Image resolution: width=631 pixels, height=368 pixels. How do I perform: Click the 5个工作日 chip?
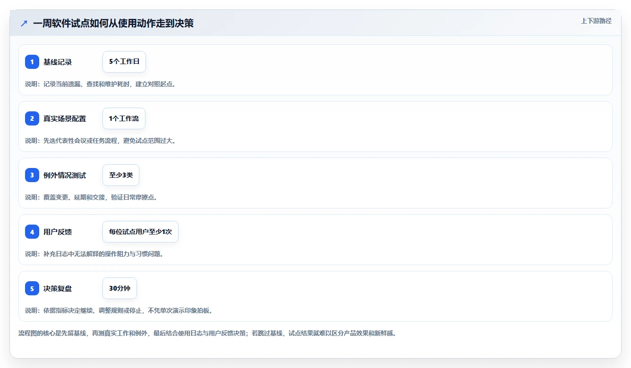pos(124,62)
